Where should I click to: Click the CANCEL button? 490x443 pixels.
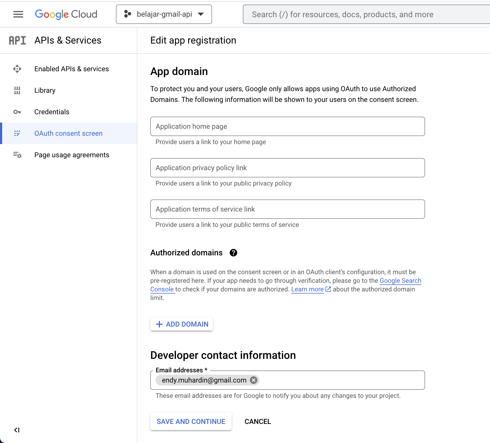tap(258, 421)
